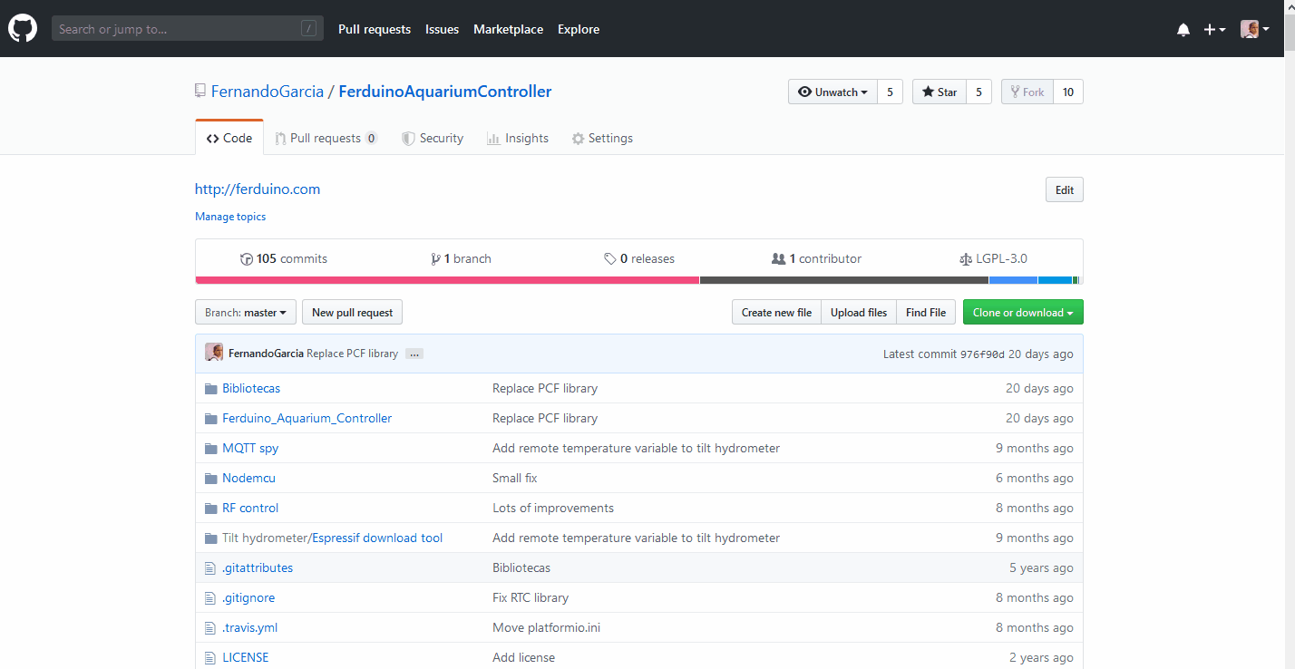Click Create new file button
1295x669 pixels.
pyautogui.click(x=776, y=312)
